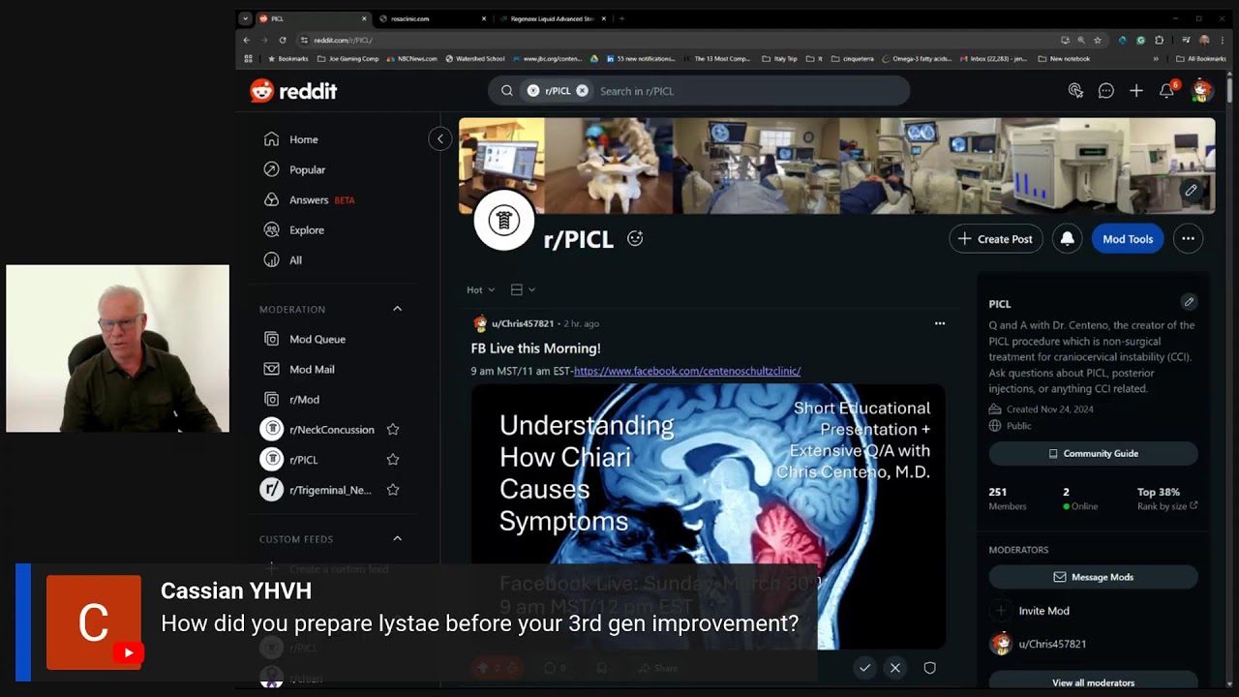Open the community more options menu
Screen dimensions: 1239x697
(x=1188, y=239)
